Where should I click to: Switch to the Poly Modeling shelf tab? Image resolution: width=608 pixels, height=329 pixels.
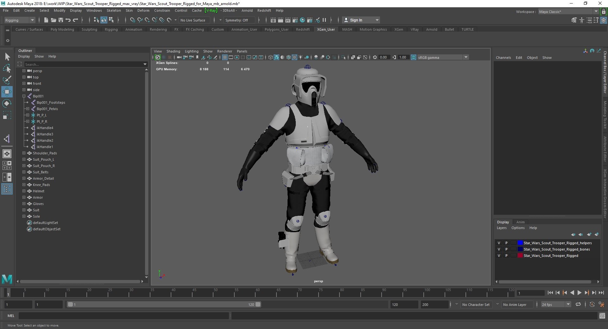[x=62, y=29]
